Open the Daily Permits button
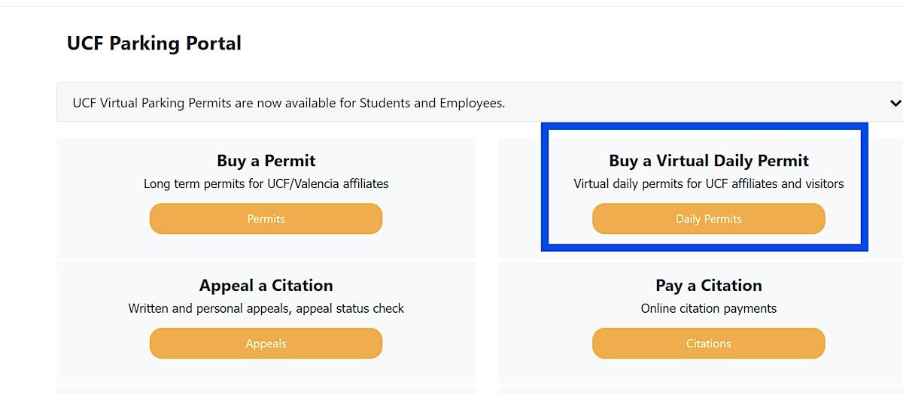This screenshot has height=394, width=903. pos(708,219)
